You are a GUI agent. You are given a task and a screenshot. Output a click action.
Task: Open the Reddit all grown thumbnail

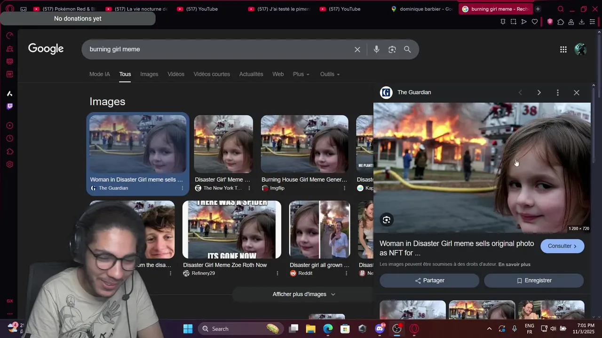point(320,230)
